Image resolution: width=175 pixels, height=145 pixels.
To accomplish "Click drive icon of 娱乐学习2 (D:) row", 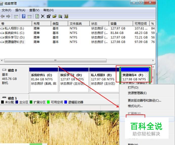I will click(x=2, y=38).
